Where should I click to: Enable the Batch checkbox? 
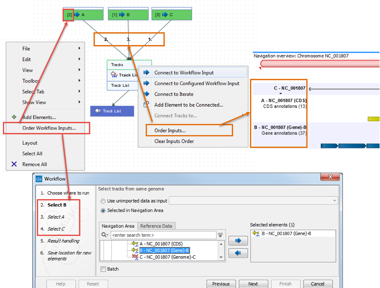103,269
